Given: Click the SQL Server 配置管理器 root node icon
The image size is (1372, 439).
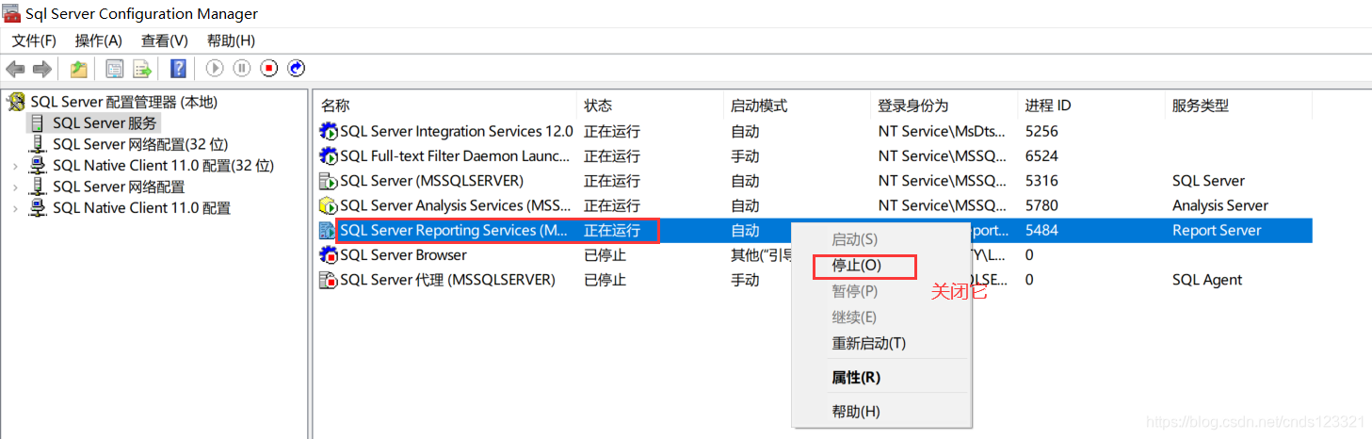Looking at the screenshot, I should (x=17, y=103).
